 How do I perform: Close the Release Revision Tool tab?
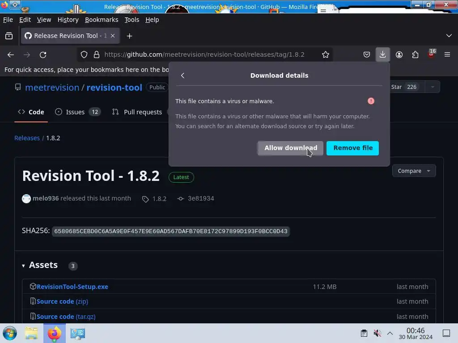tap(113, 36)
